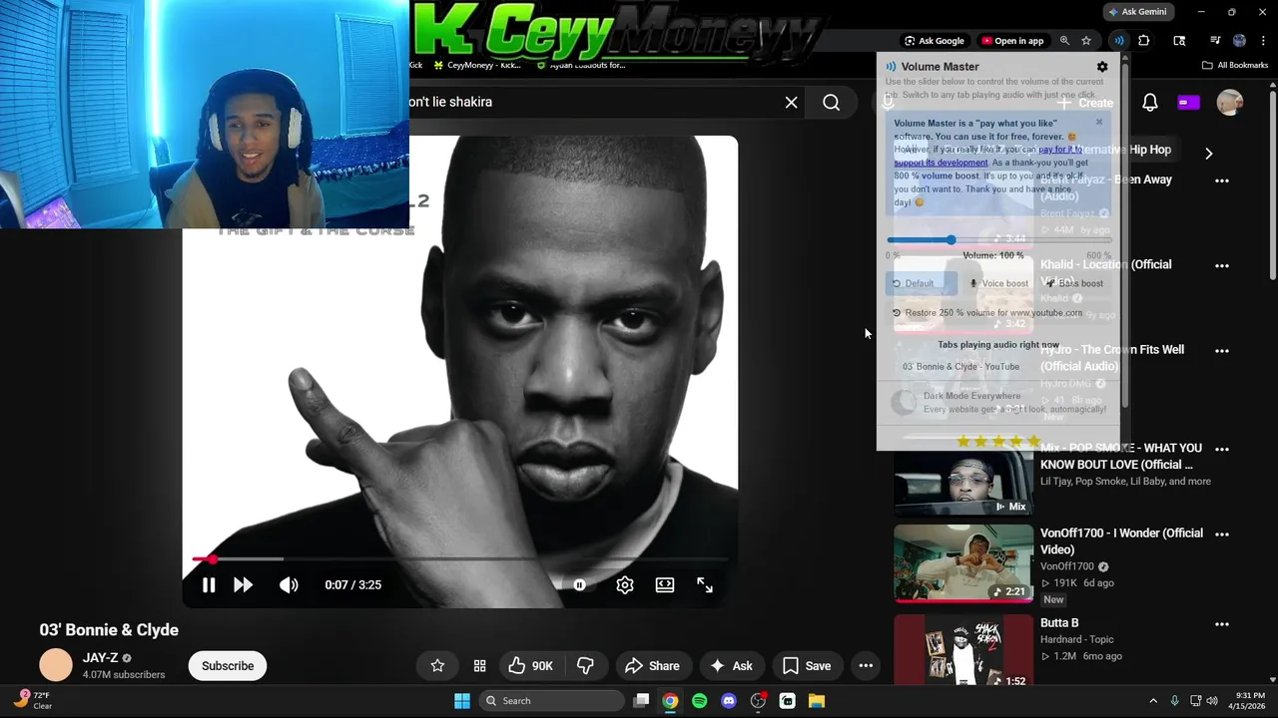Open the purple extension icon beside the bell
1278x718 pixels.
point(1188,103)
